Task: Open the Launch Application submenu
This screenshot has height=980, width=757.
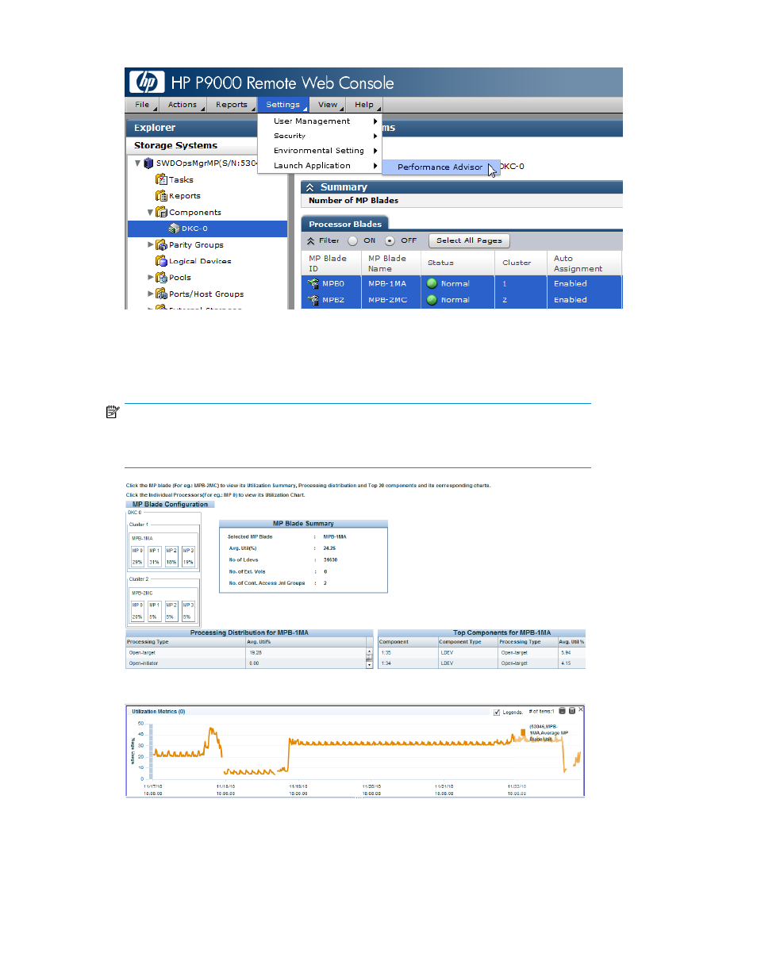Action: pos(320,166)
